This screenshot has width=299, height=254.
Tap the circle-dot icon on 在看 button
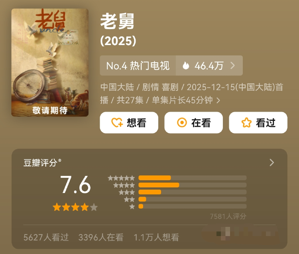182,122
